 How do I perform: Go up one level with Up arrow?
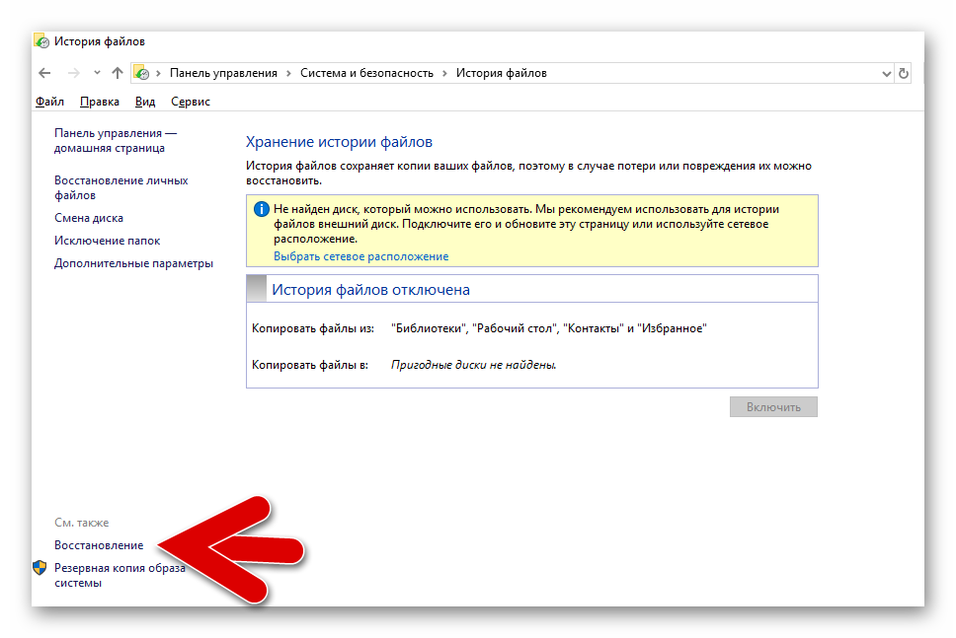click(118, 73)
